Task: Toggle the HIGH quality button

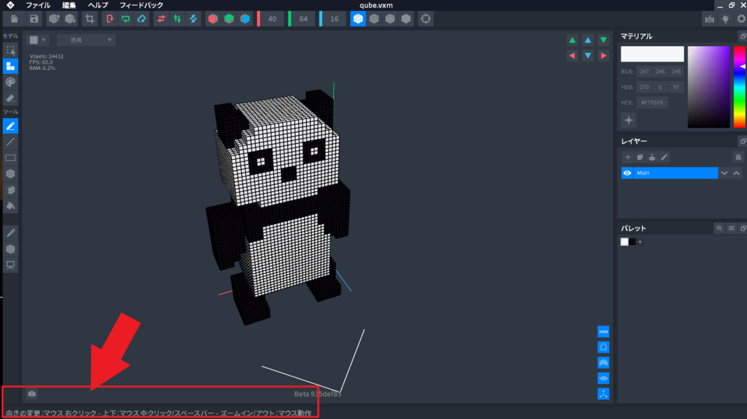Action: point(603,332)
